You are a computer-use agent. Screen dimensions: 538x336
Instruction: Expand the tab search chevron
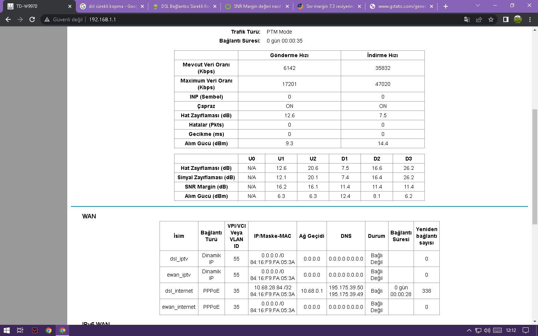478,5
